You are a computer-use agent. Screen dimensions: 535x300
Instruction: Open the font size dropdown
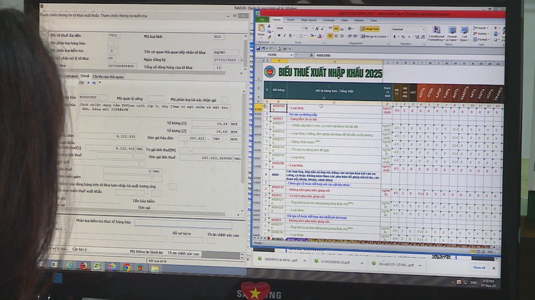point(312,29)
